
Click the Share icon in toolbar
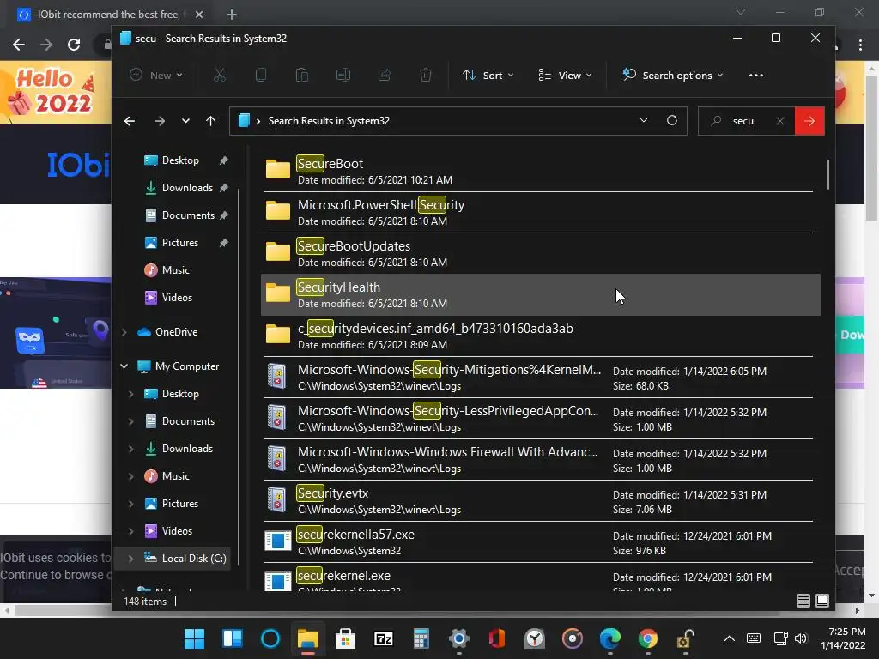pos(385,76)
